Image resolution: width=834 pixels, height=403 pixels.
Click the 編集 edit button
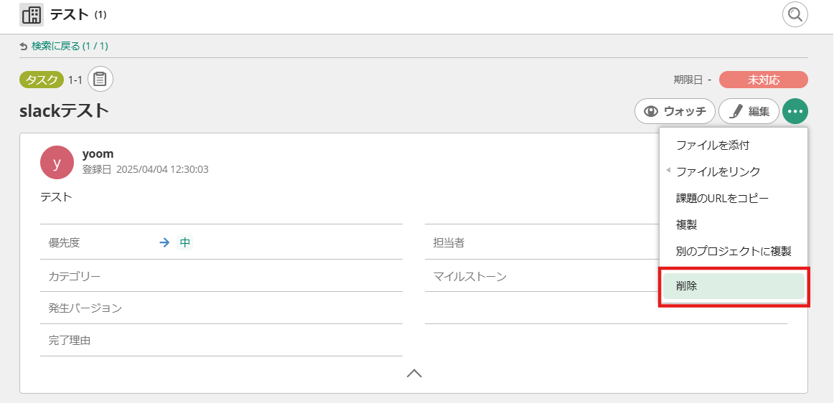[x=749, y=111]
